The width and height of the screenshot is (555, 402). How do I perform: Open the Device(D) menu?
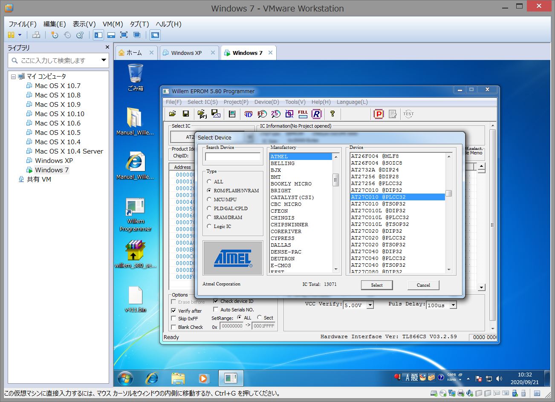point(267,102)
